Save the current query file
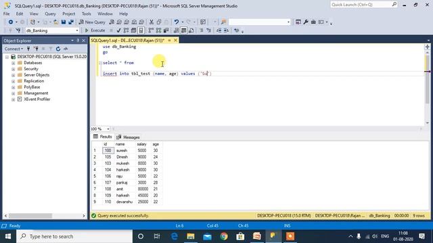Image resolution: width=433 pixels, height=243 pixels. (64, 22)
